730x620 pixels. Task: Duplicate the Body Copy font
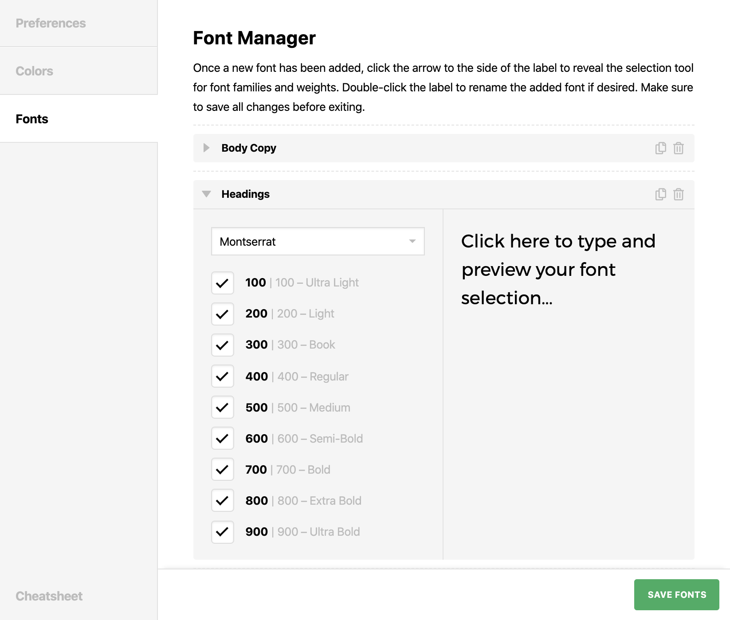pyautogui.click(x=660, y=148)
